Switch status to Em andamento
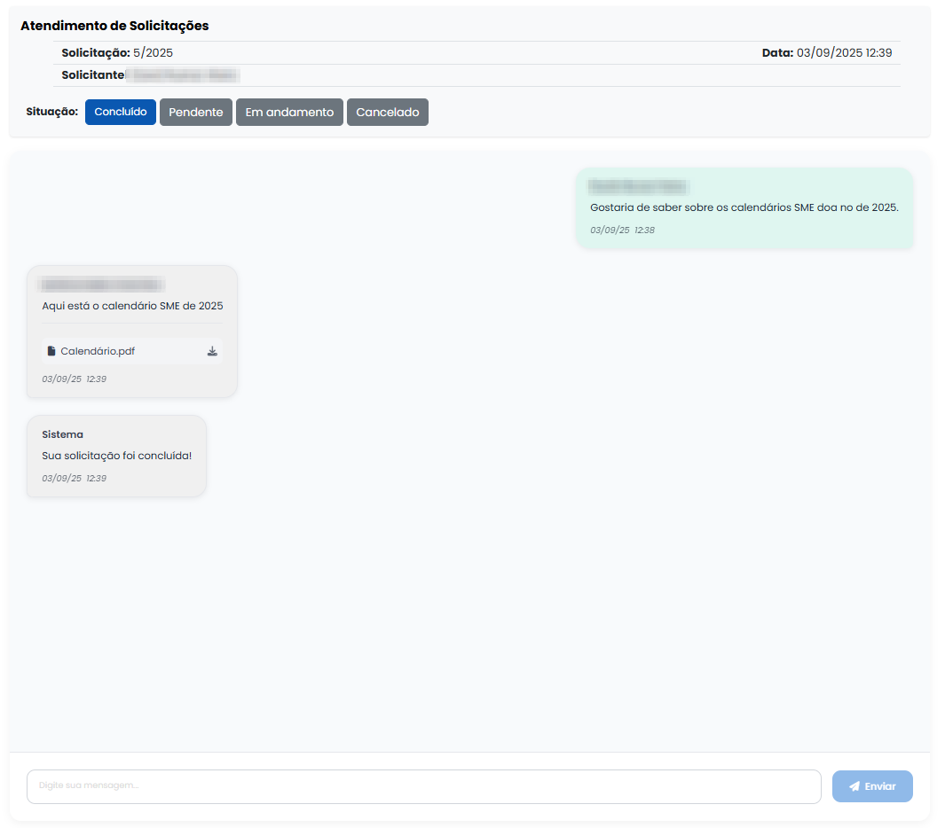This screenshot has height=828, width=945. point(289,113)
